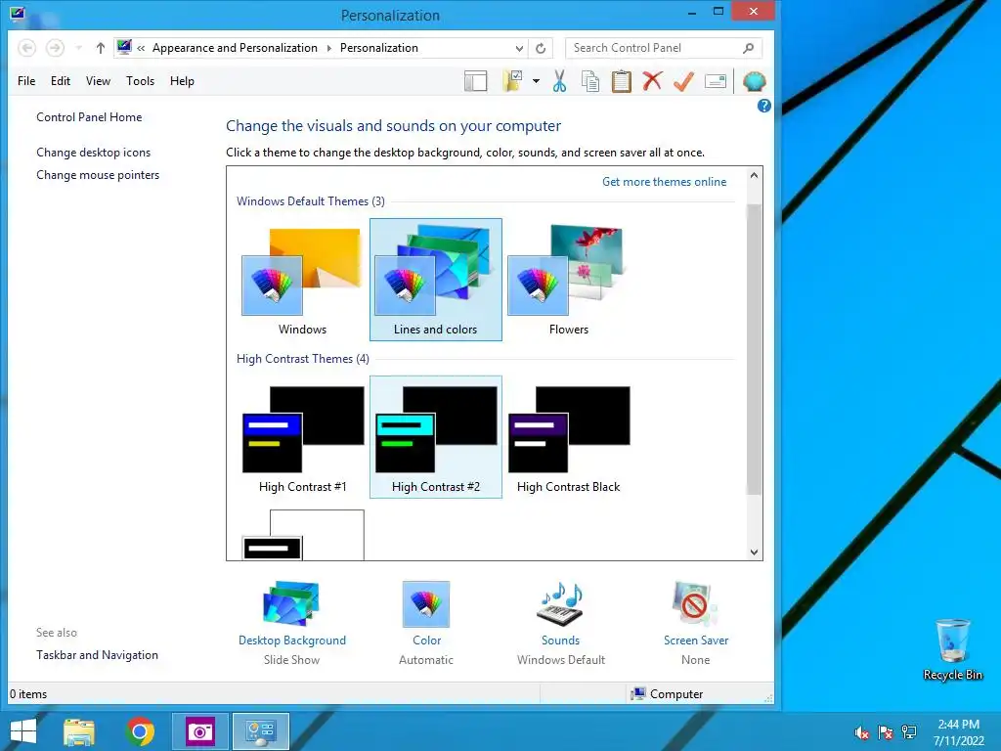
Task: Click Get more themes online
Action: click(x=664, y=182)
